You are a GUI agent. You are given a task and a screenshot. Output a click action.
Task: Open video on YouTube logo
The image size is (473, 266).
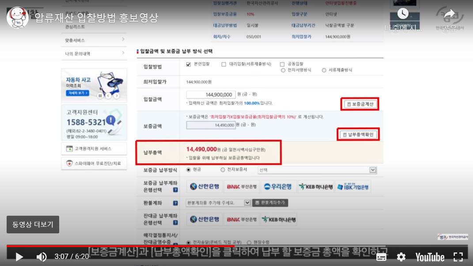[430, 257]
